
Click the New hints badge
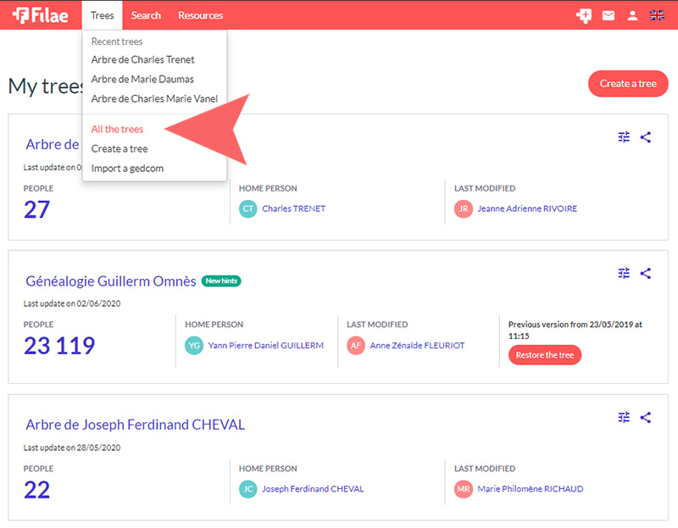pos(221,281)
